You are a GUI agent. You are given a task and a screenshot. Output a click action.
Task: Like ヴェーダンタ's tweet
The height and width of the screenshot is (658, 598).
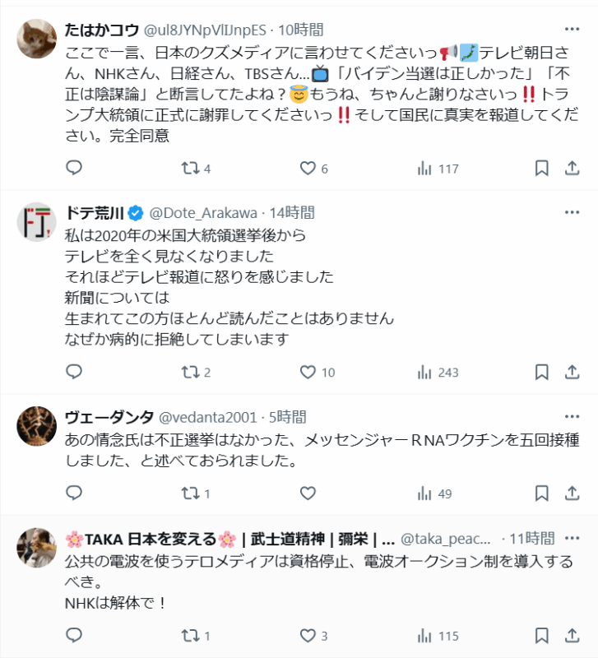tap(308, 494)
